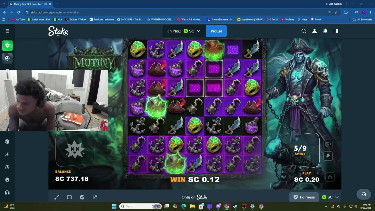The height and width of the screenshot is (211, 375).
Task: Open the Stake hamburger menu
Action: click(7, 31)
